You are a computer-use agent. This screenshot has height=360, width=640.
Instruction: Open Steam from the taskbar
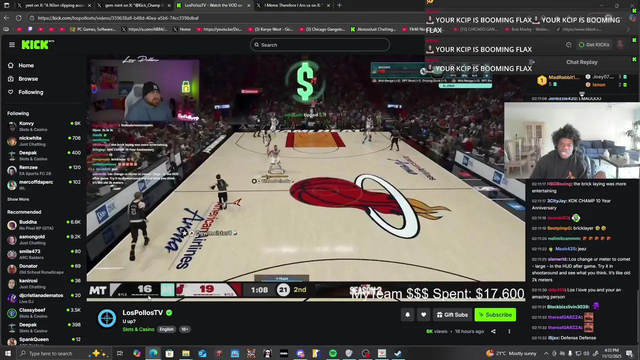pyautogui.click(x=398, y=353)
